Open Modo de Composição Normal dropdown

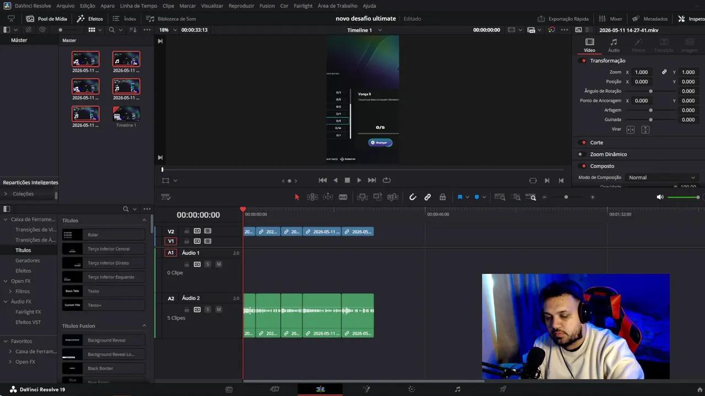(661, 178)
